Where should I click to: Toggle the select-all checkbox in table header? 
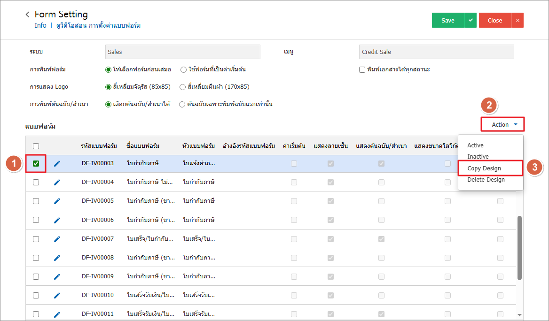pyautogui.click(x=36, y=146)
